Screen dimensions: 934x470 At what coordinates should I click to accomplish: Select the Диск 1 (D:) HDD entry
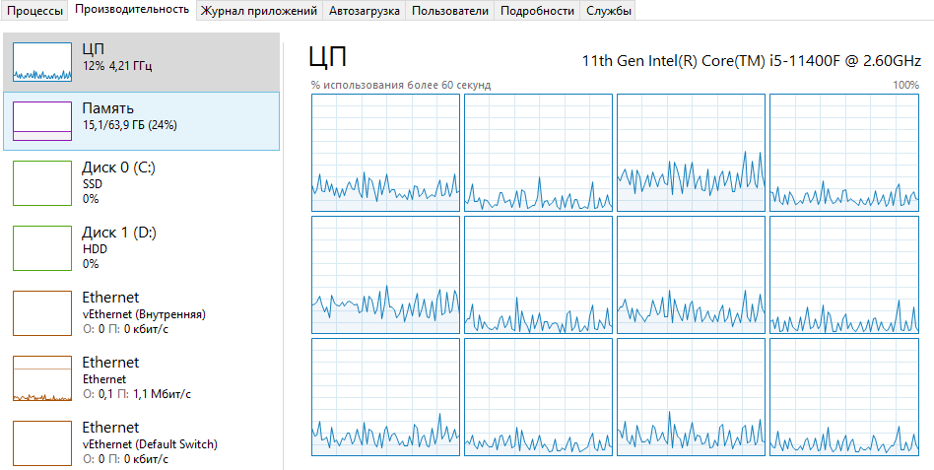tap(141, 247)
